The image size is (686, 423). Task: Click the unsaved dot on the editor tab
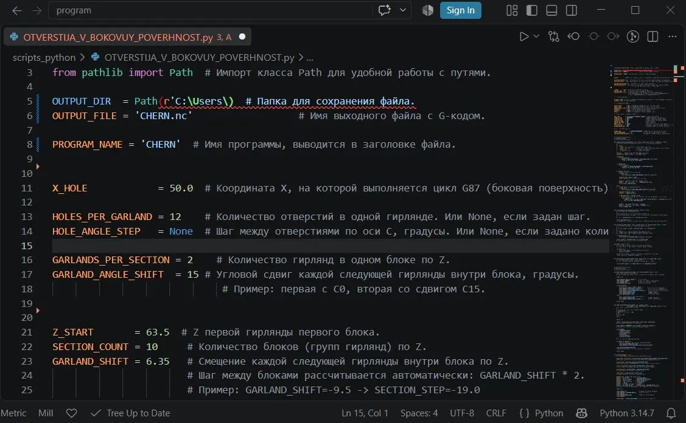tap(242, 36)
